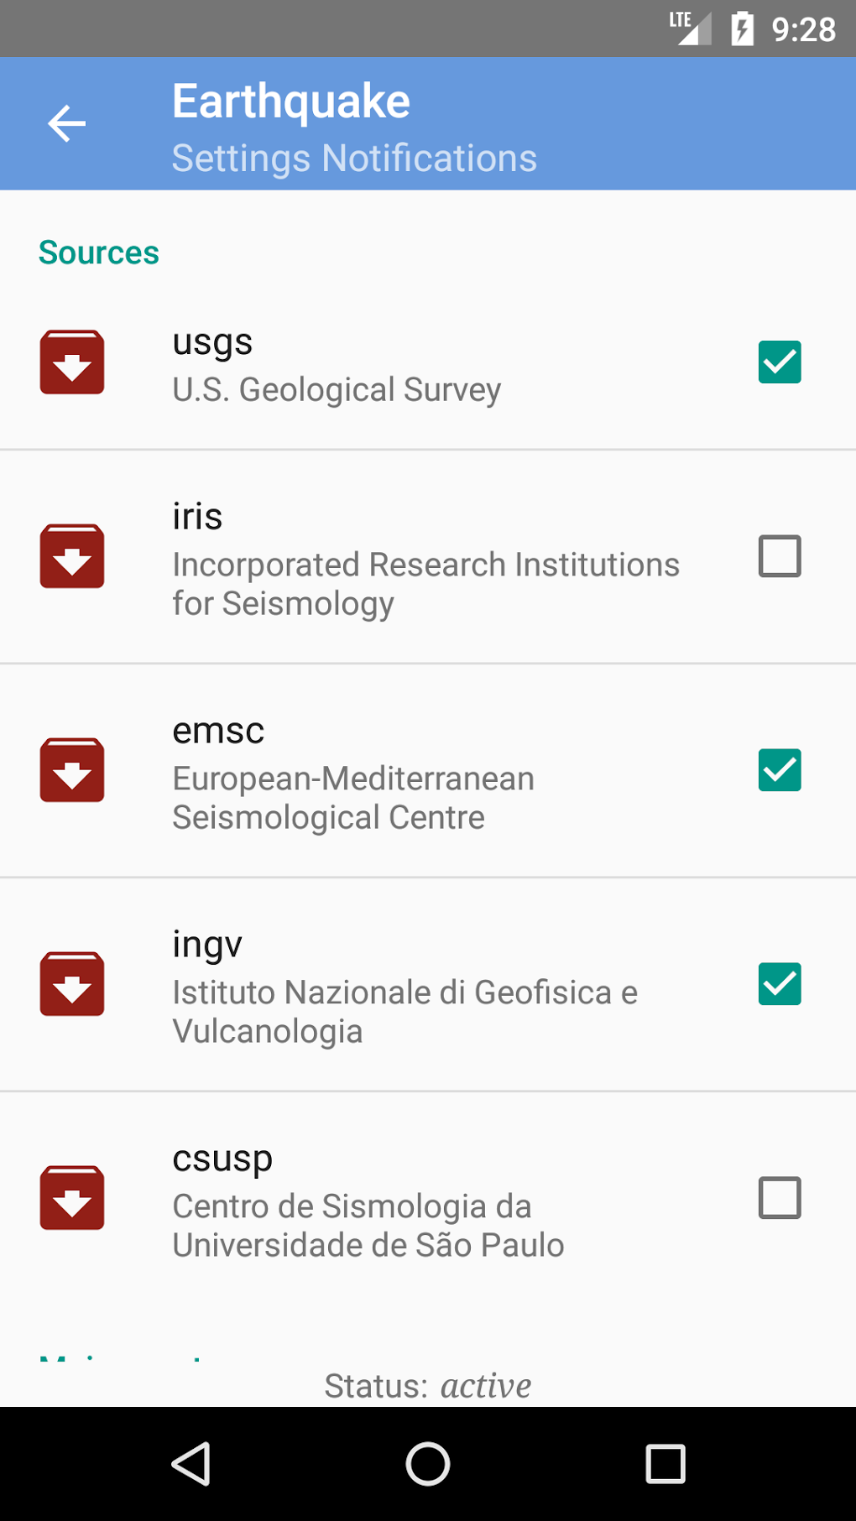Tap Incorporated Research Institutions for Seismology text

coord(425,584)
